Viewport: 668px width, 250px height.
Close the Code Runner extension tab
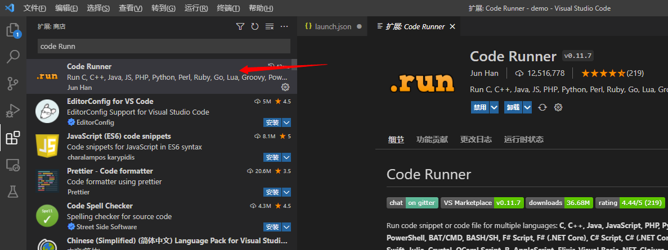[452, 26]
